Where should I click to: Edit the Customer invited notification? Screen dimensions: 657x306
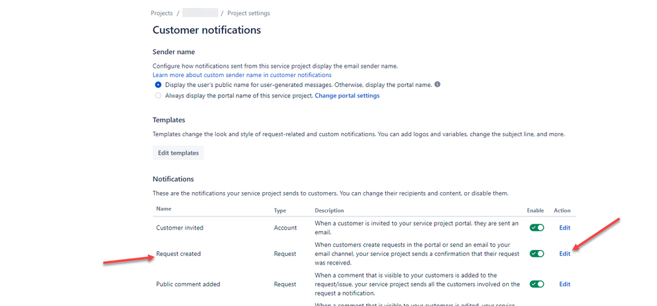click(x=564, y=228)
